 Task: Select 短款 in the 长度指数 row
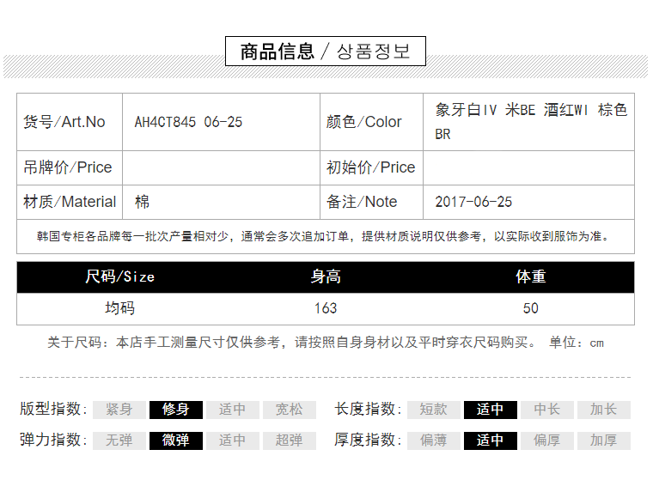[x=434, y=410]
